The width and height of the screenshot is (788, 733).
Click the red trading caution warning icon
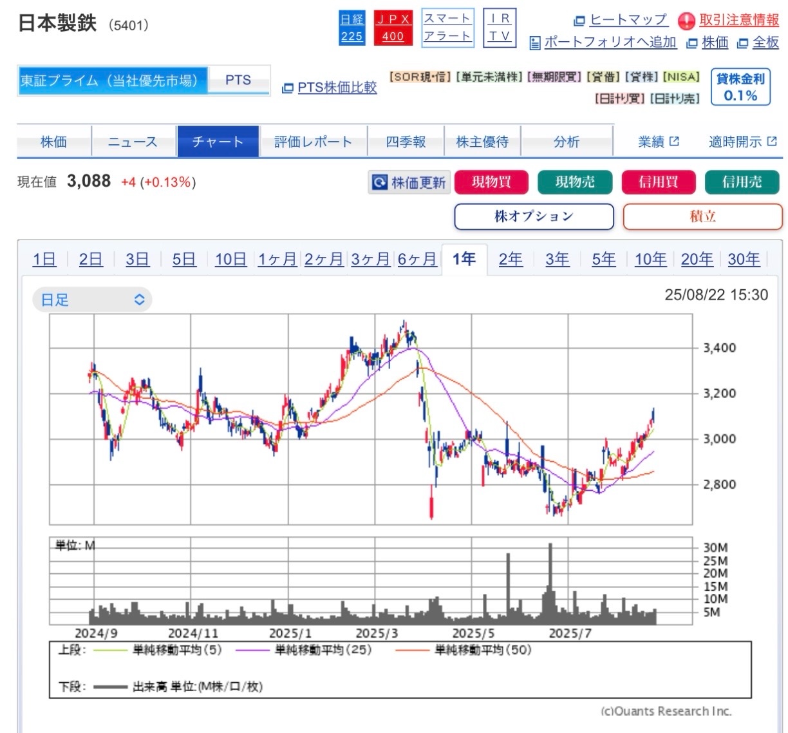click(x=686, y=21)
